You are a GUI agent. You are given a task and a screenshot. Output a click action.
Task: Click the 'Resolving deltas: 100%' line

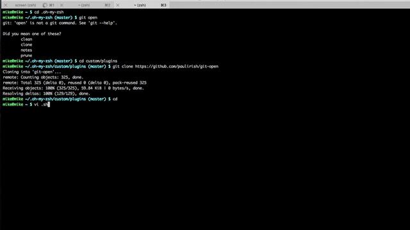[x=46, y=94]
